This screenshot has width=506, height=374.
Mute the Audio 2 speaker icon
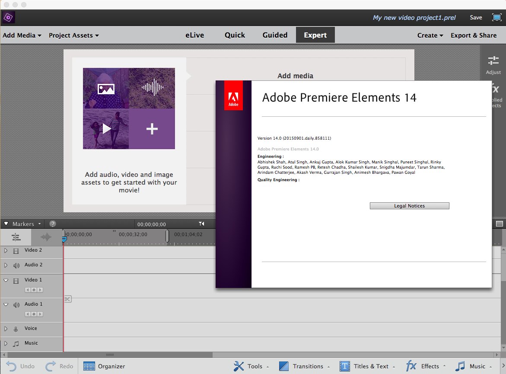(16, 265)
